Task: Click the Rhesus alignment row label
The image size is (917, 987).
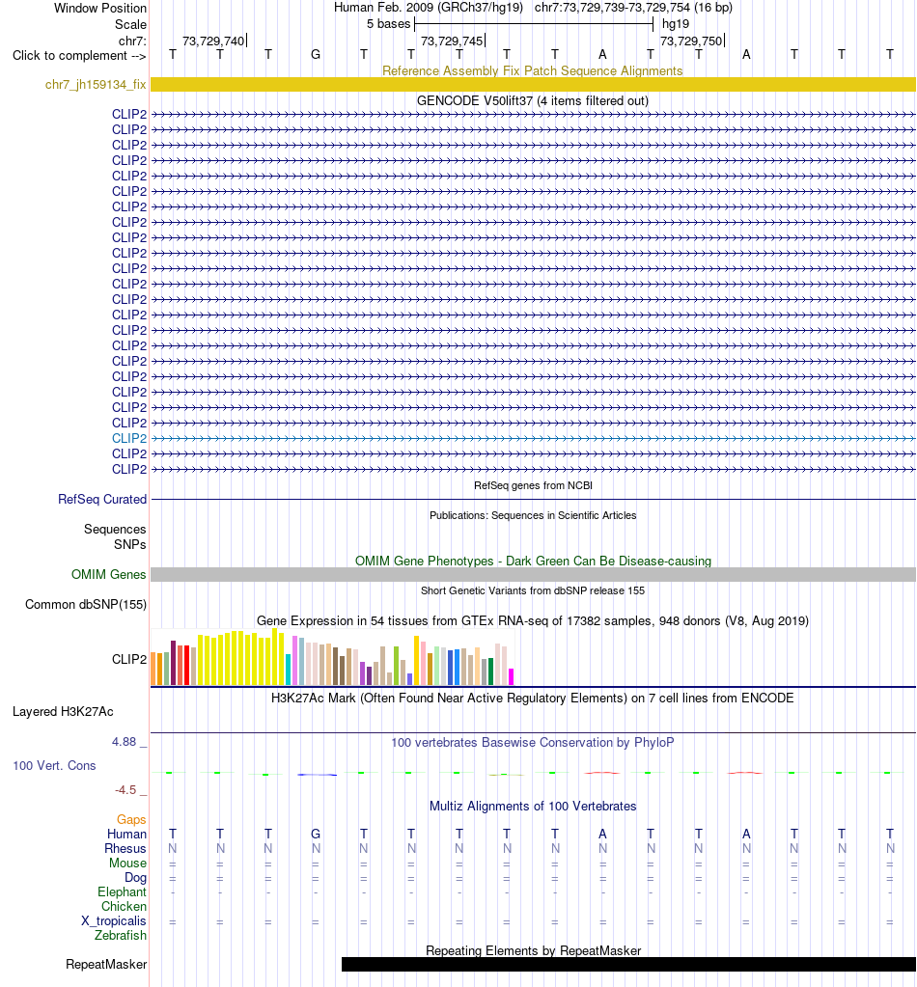Action: (125, 848)
